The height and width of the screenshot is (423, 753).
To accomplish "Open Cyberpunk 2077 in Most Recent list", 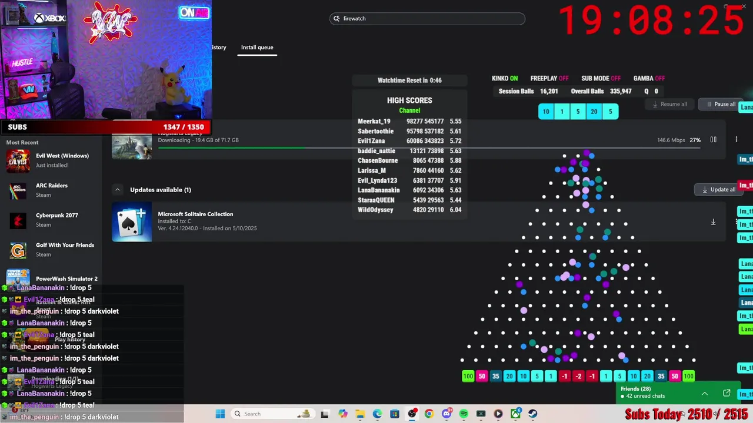I will coord(52,220).
